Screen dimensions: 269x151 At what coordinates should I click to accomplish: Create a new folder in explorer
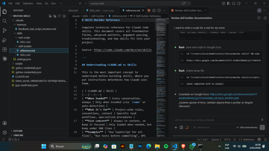coord(55,16)
